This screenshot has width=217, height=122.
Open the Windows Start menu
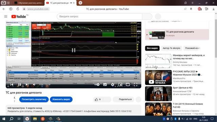(4, 119)
